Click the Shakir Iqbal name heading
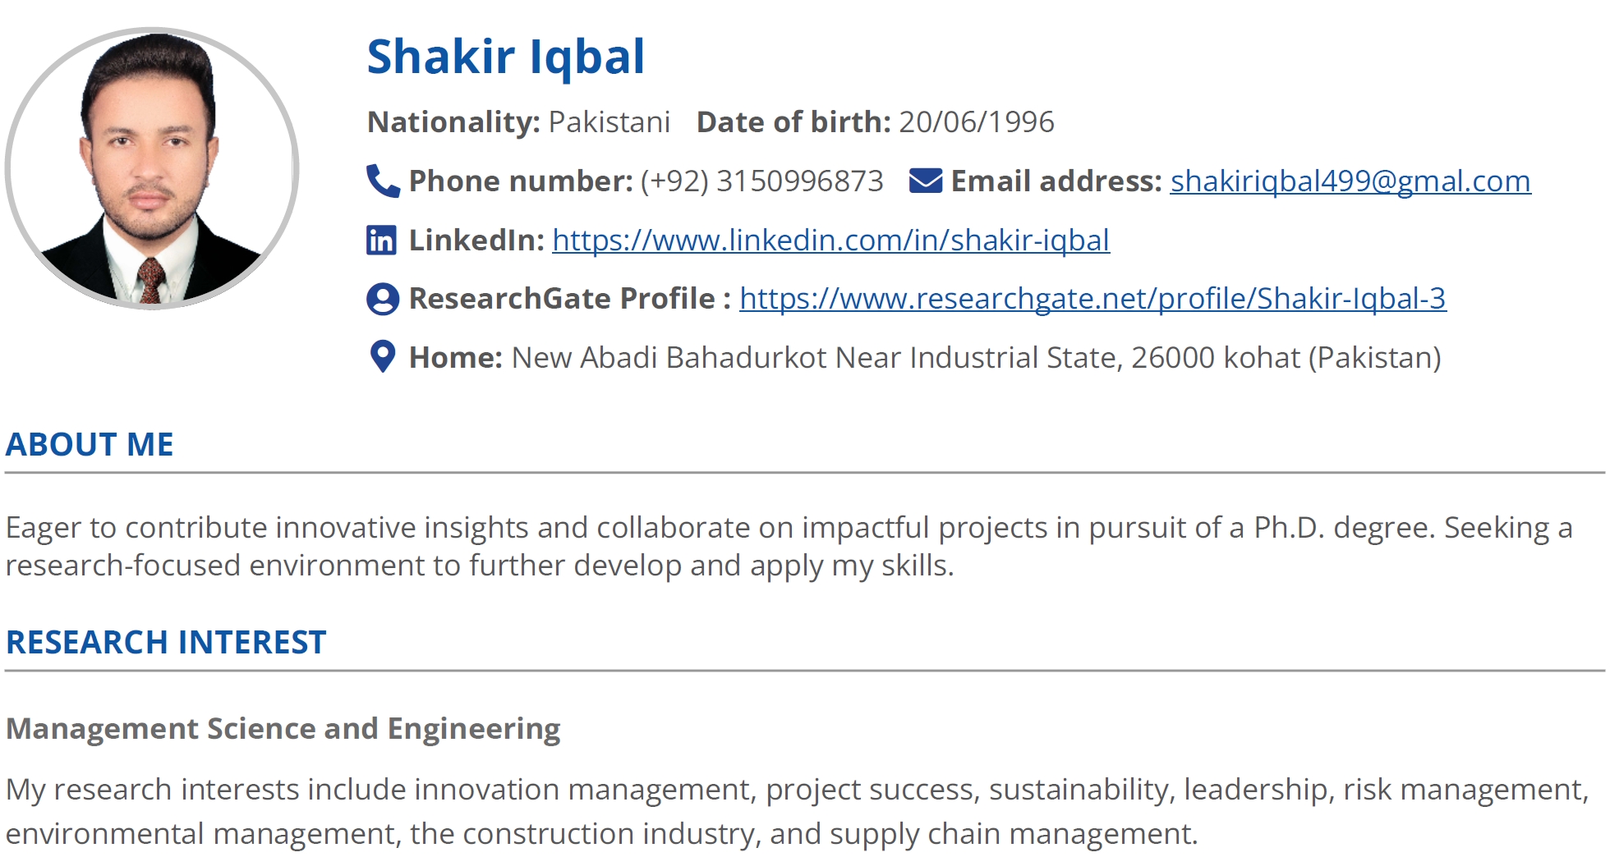1610x857 pixels. [506, 57]
